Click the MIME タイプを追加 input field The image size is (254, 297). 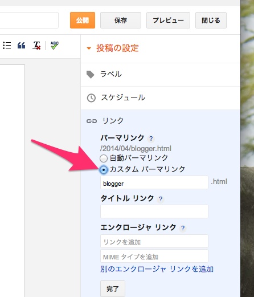click(x=154, y=256)
